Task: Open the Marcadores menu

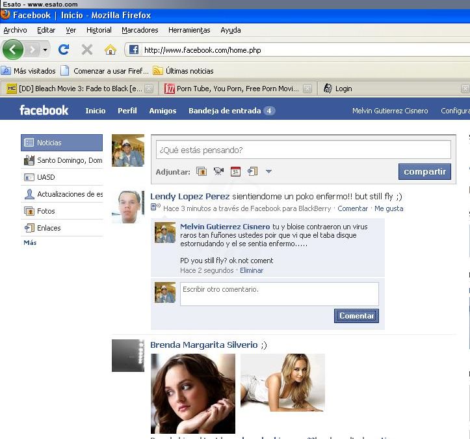Action: (x=140, y=30)
